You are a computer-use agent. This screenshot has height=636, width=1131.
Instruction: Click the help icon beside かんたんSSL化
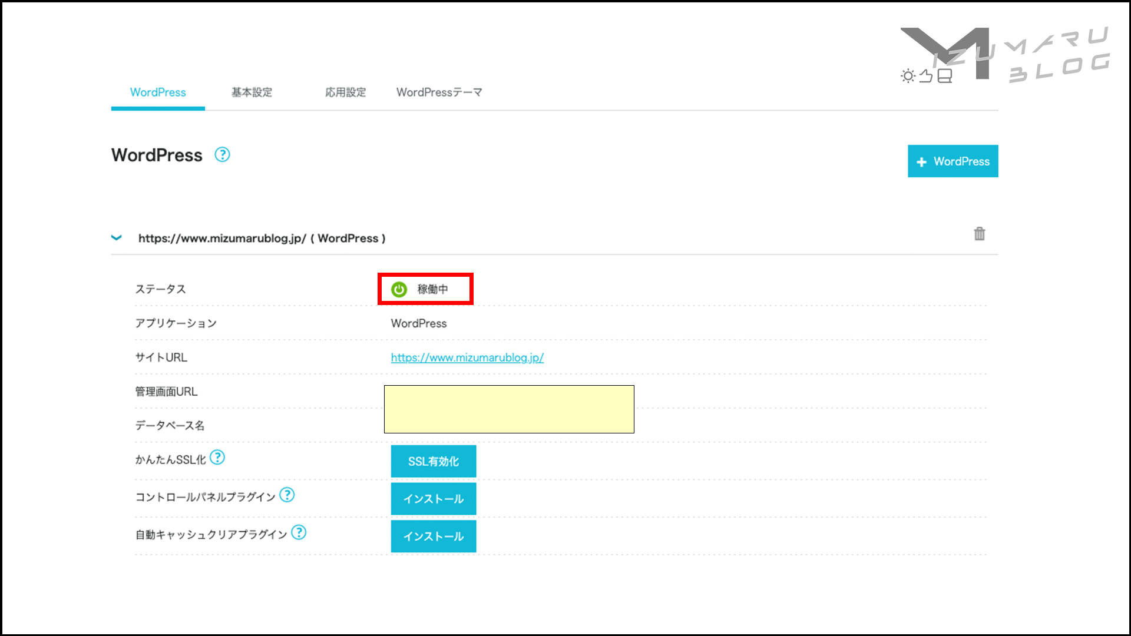(217, 458)
